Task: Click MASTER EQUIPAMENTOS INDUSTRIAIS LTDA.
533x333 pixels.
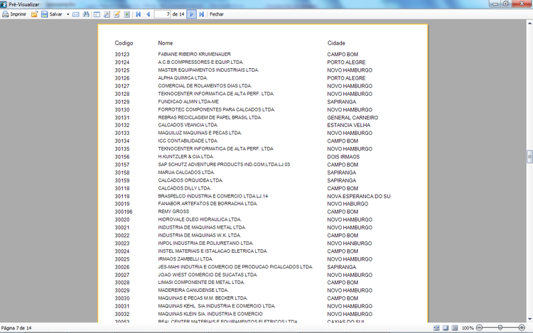Action: click(208, 70)
